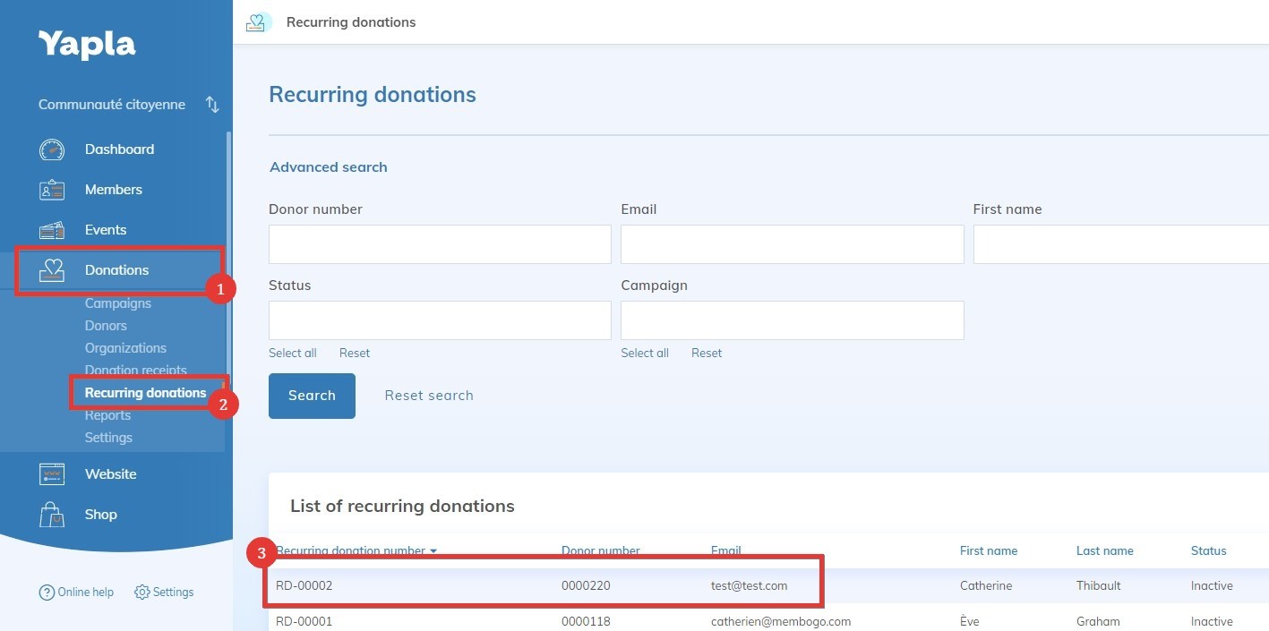Image resolution: width=1269 pixels, height=631 pixels.
Task: Click Reset under Campaign
Action: click(x=707, y=354)
